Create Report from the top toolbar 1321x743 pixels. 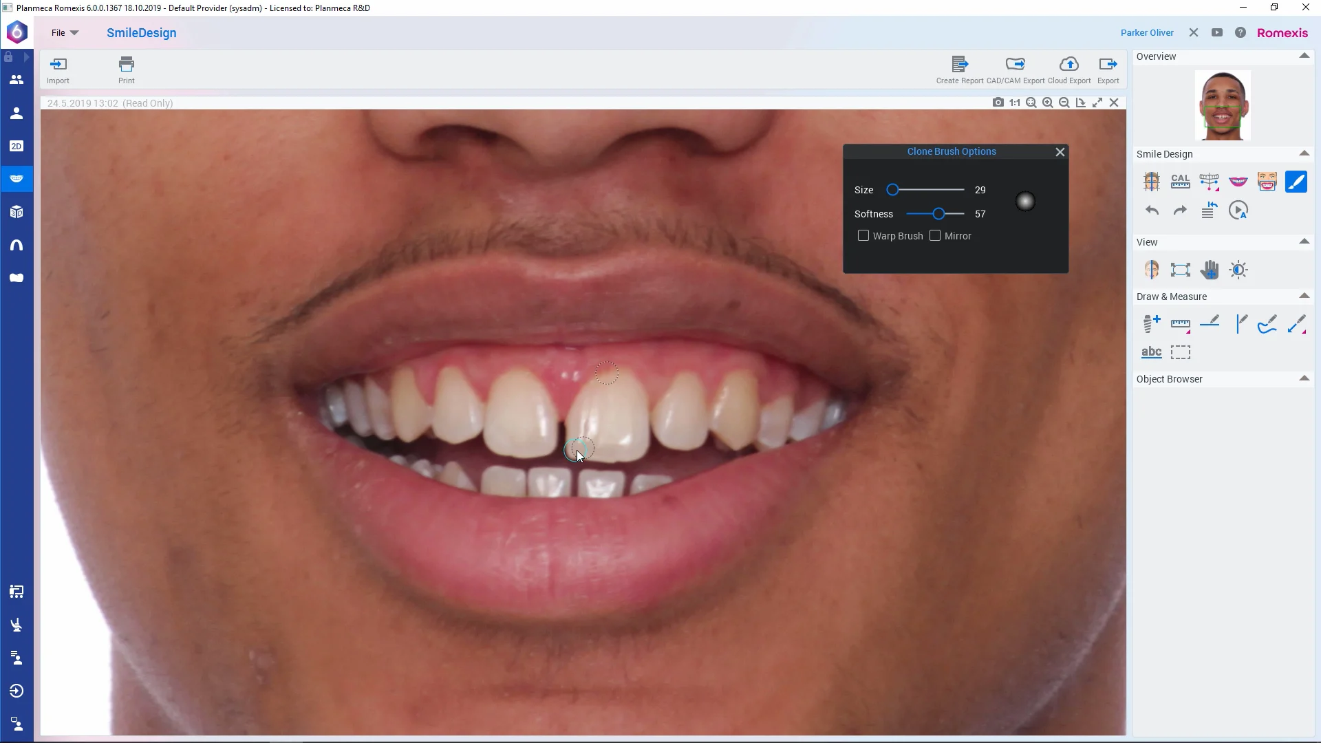pos(959,69)
